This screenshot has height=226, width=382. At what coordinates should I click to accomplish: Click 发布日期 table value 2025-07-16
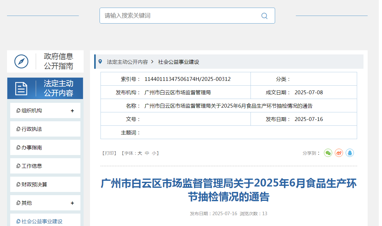click(309, 119)
